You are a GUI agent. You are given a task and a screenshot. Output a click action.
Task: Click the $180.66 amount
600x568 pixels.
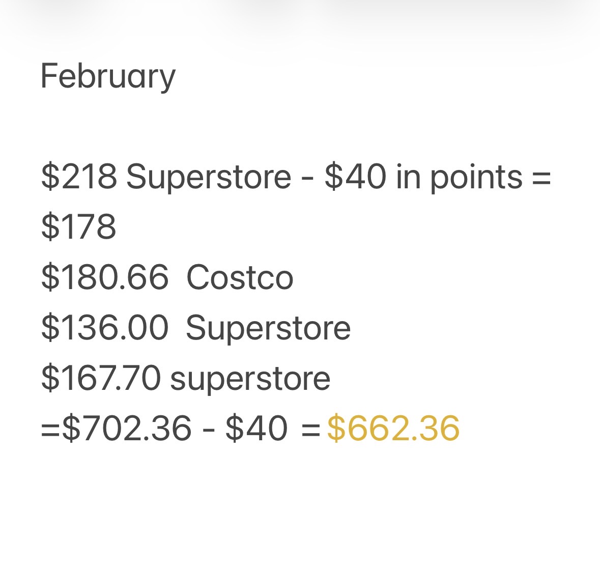point(104,277)
